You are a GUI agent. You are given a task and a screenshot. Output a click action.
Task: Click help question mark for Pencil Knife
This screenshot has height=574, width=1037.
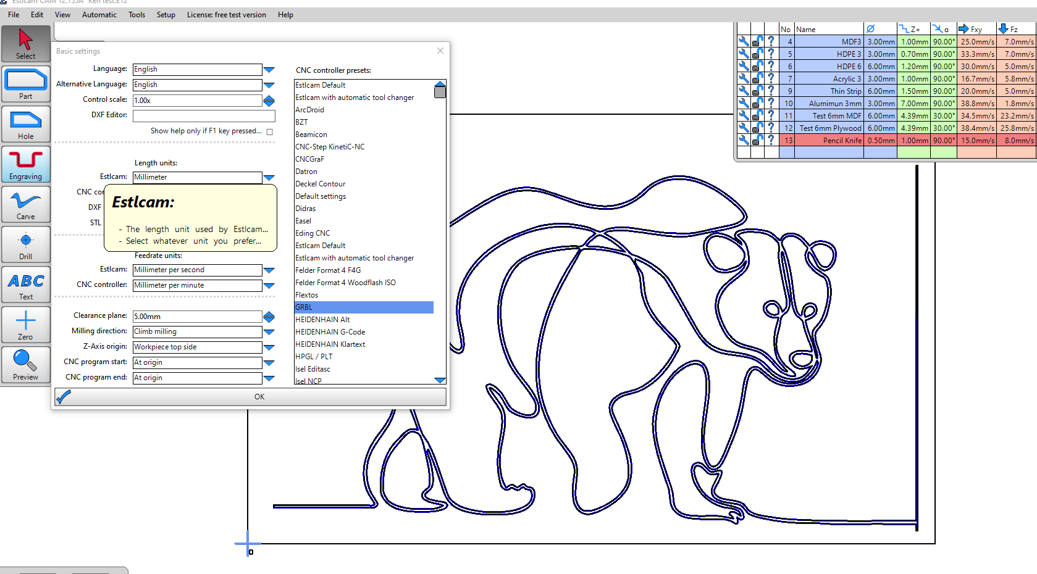[771, 140]
